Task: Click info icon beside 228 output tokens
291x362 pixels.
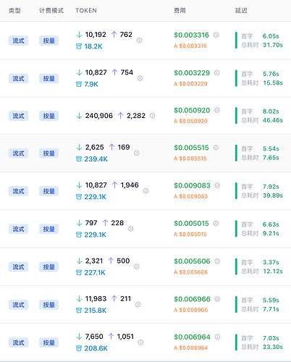Action: 130,229
